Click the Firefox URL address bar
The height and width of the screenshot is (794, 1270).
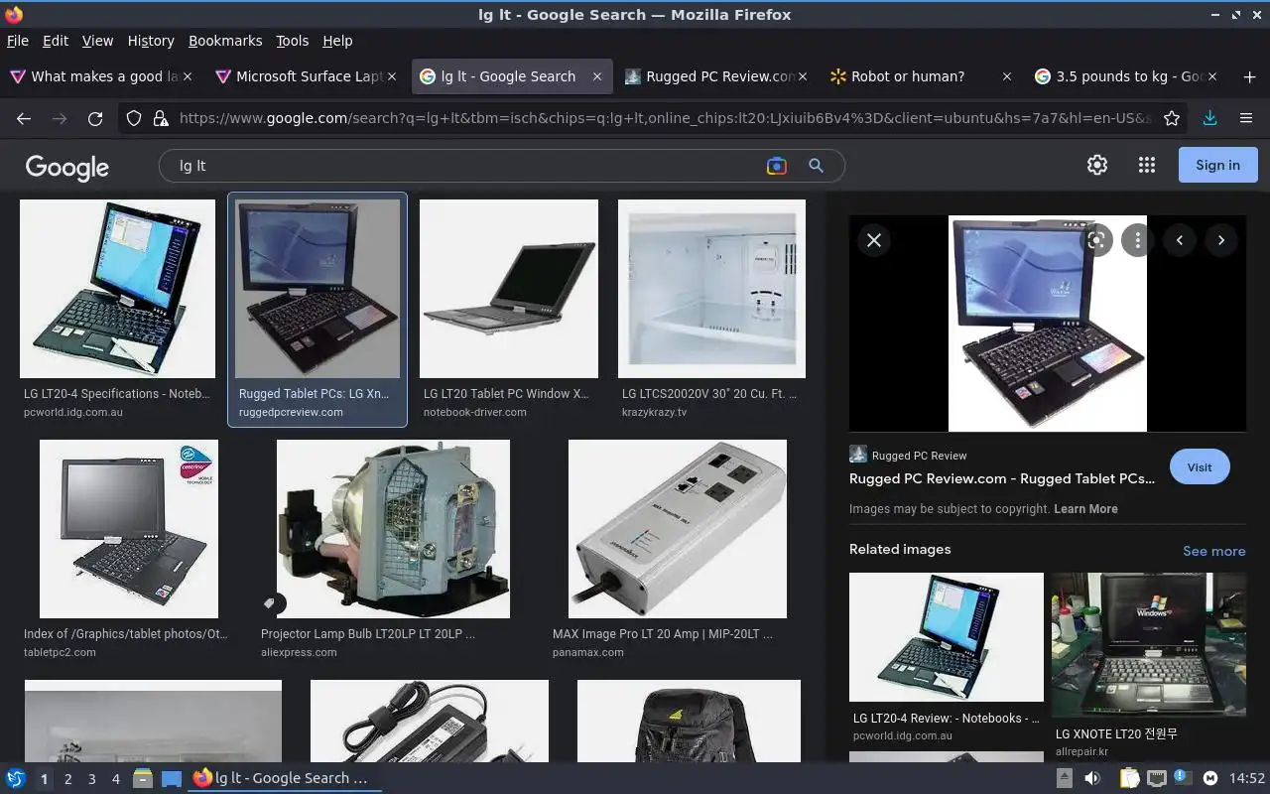coord(665,118)
